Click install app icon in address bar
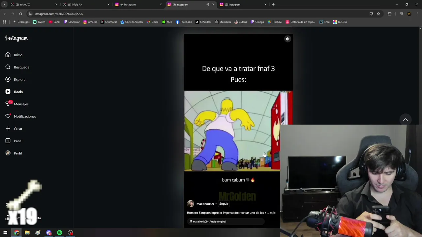422x237 pixels. 371,14
